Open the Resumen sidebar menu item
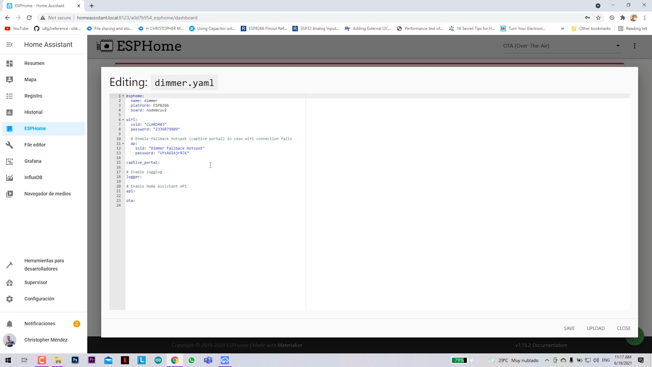This screenshot has height=367, width=652. click(x=35, y=63)
